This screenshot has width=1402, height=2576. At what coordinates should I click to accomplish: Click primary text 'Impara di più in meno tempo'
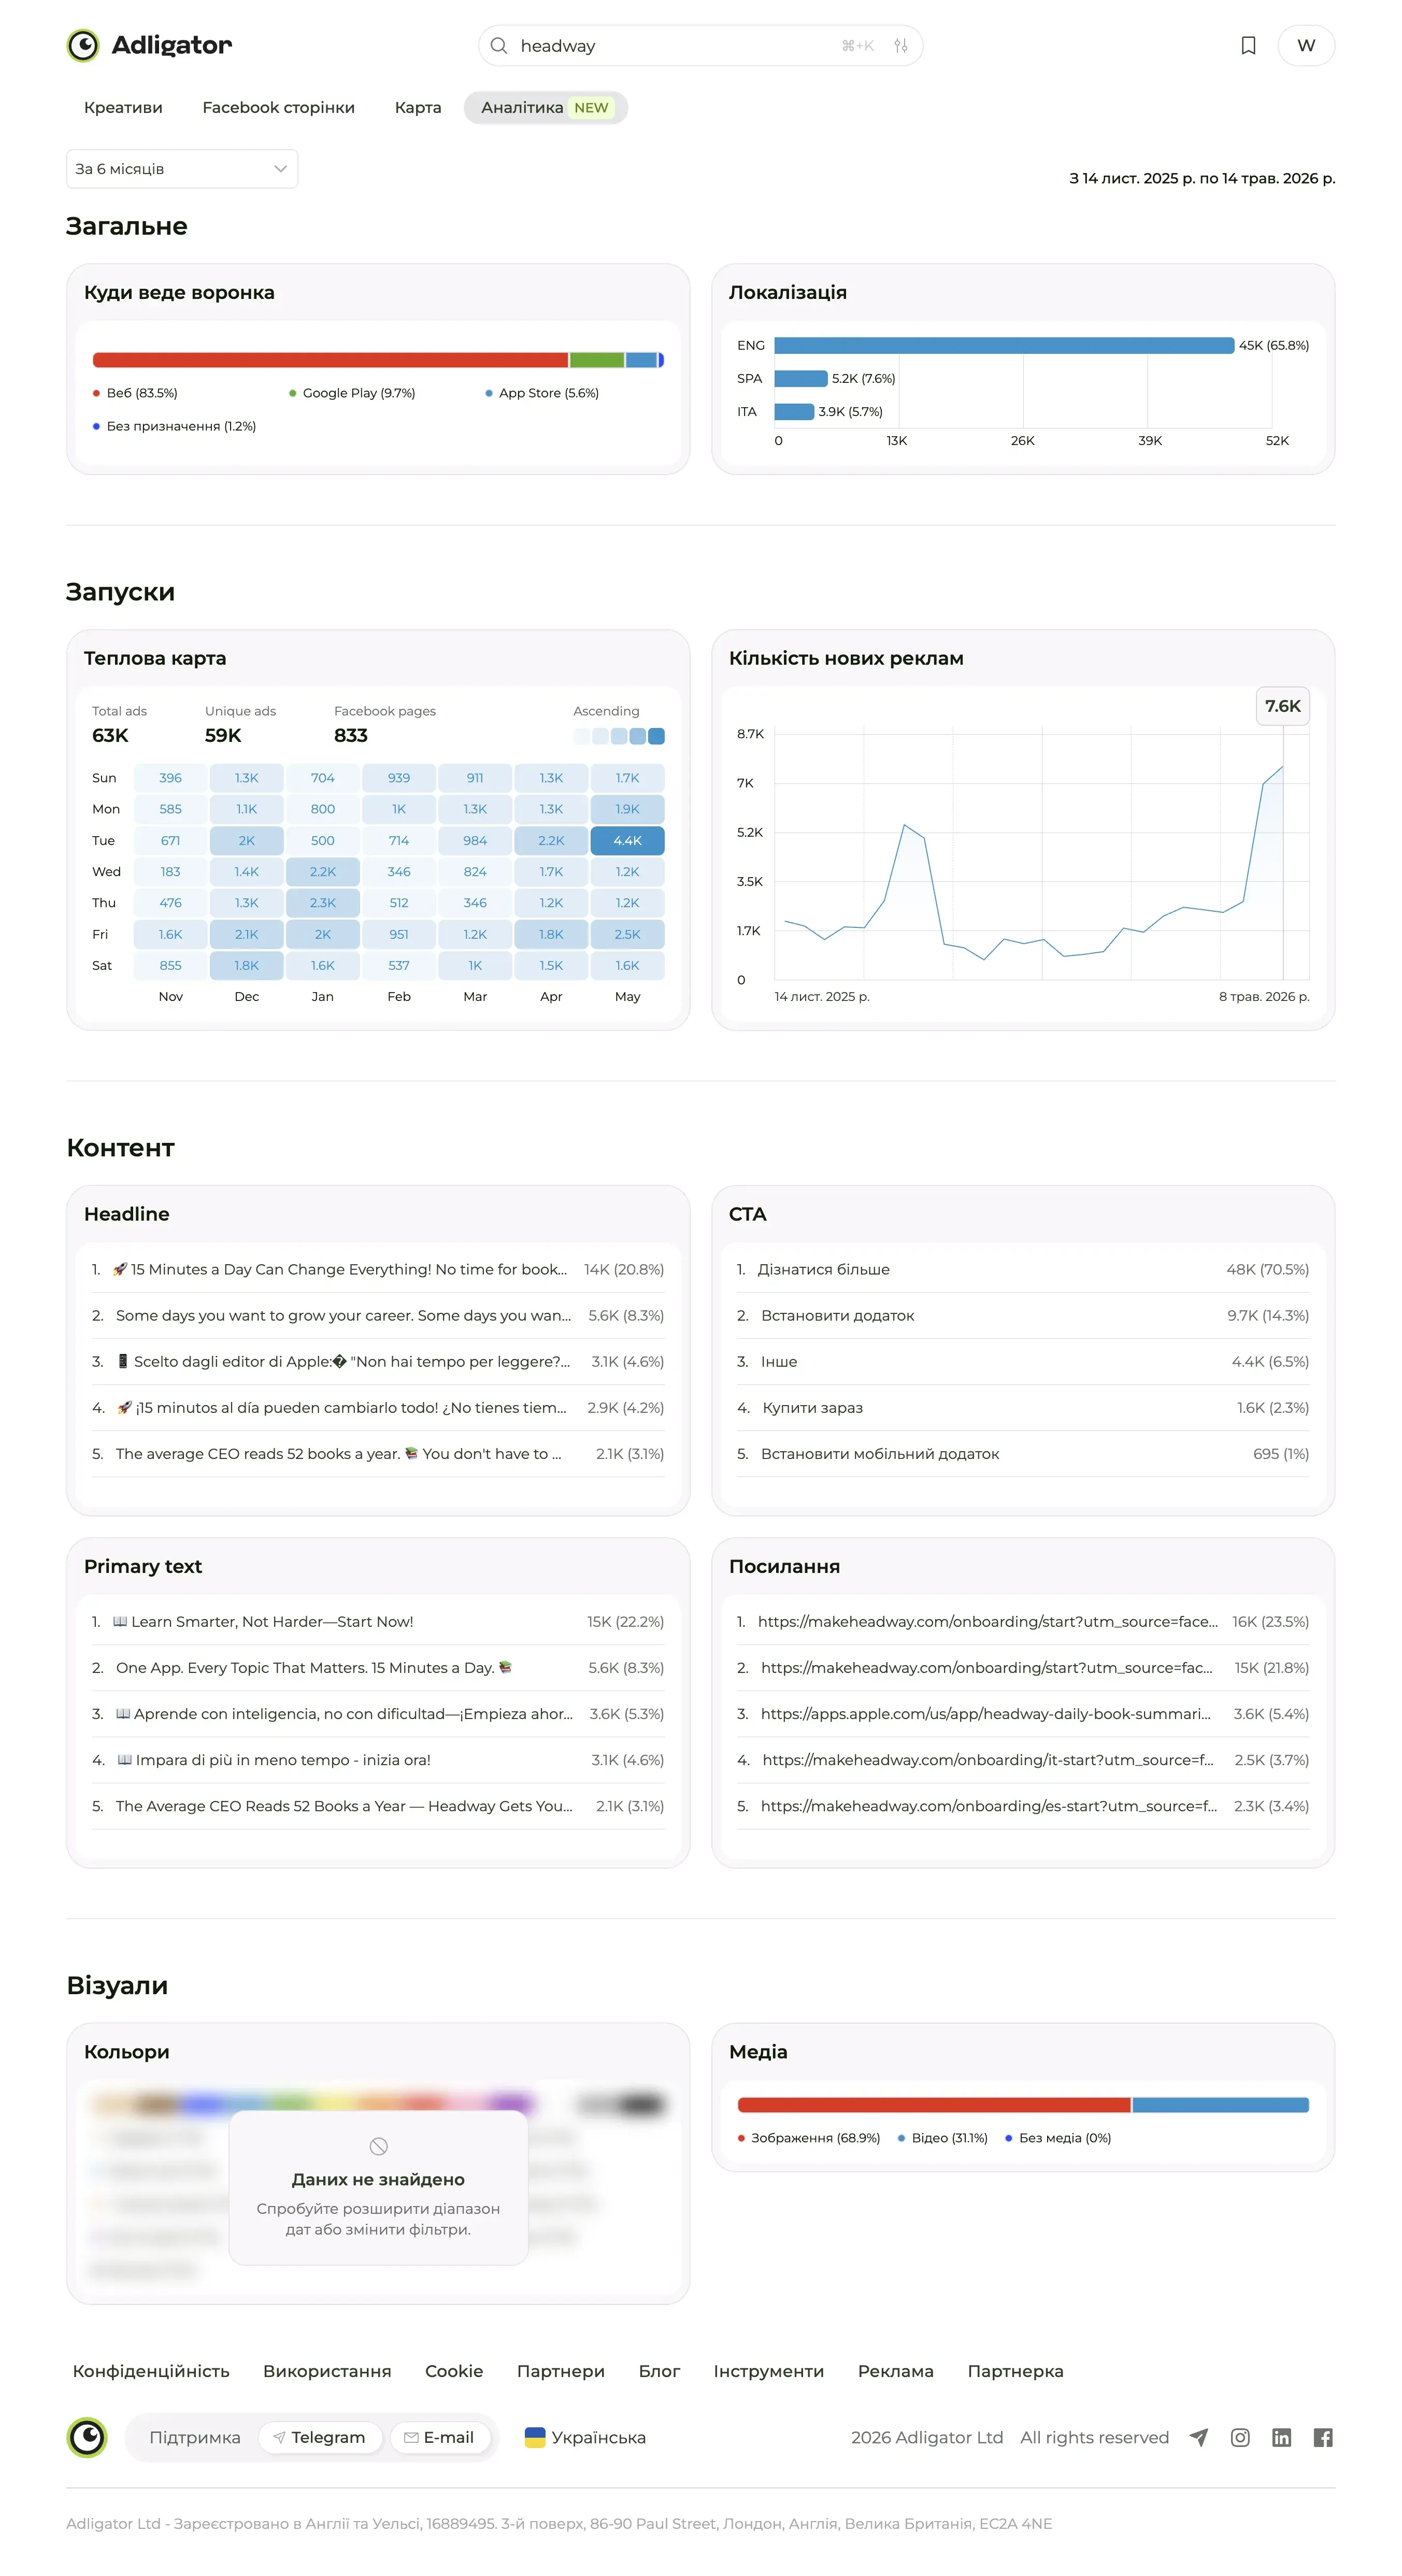tap(378, 1759)
